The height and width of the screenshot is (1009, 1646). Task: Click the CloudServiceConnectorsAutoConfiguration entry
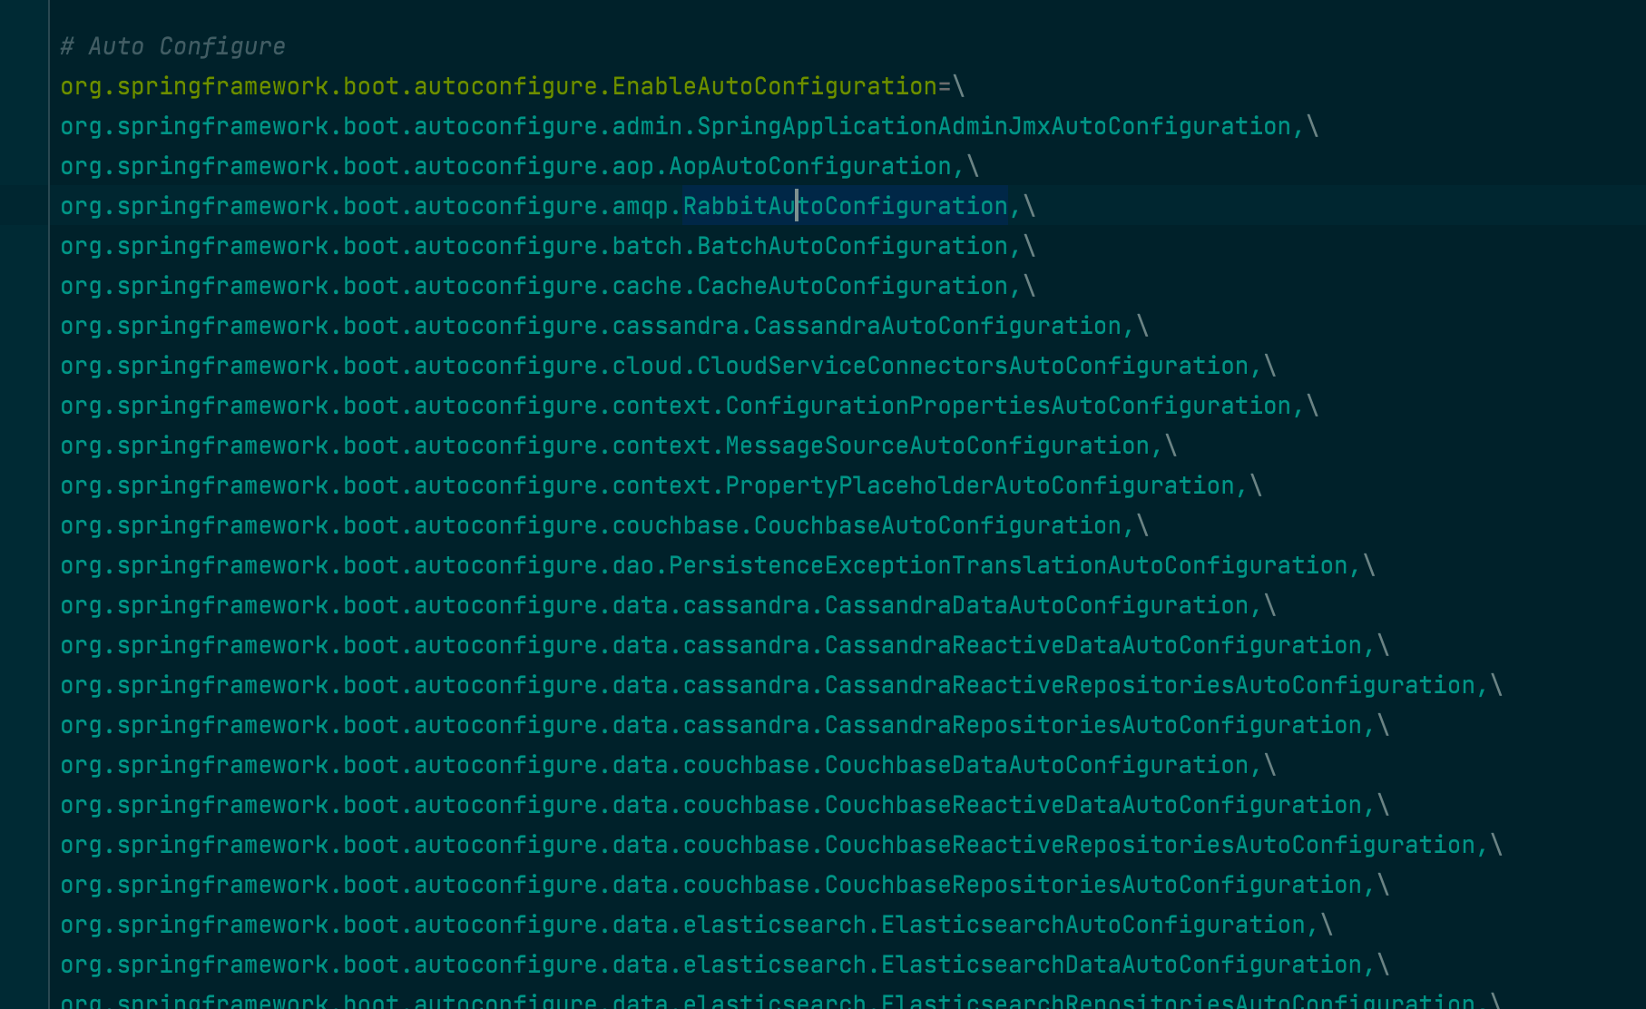point(669,366)
